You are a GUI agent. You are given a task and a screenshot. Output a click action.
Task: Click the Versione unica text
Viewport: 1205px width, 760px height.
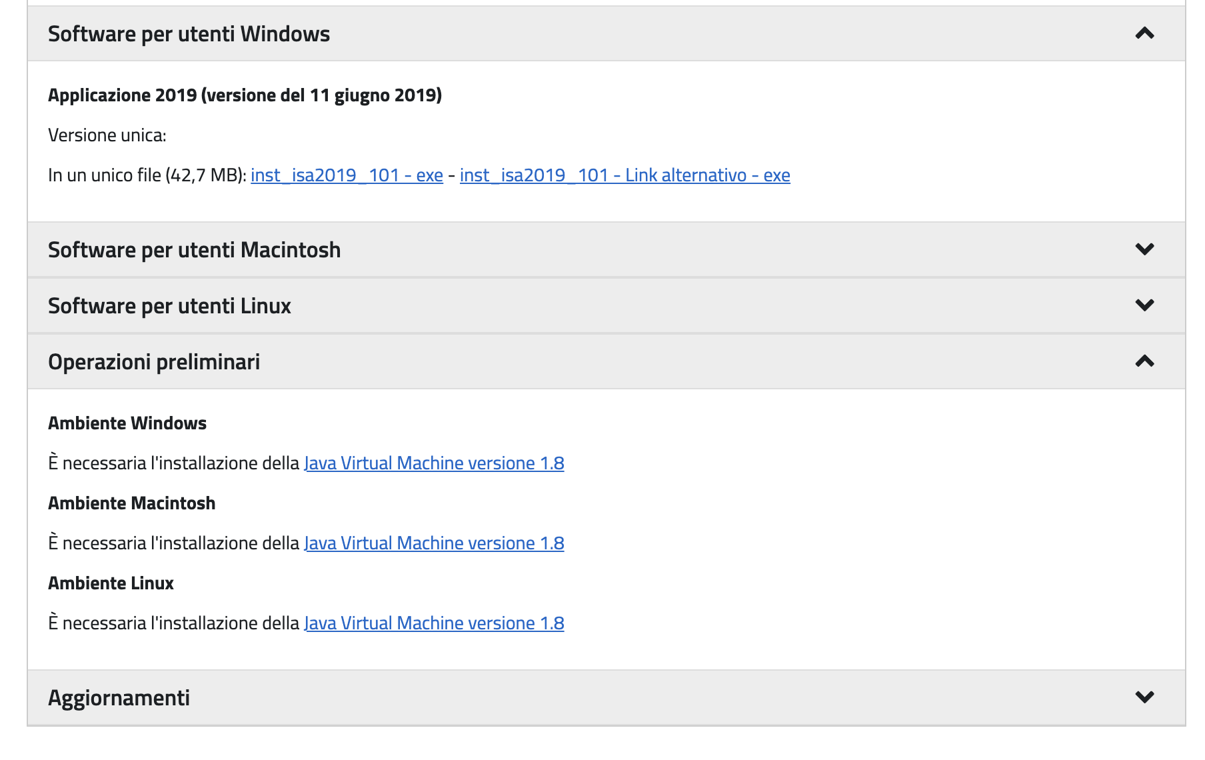coord(107,135)
